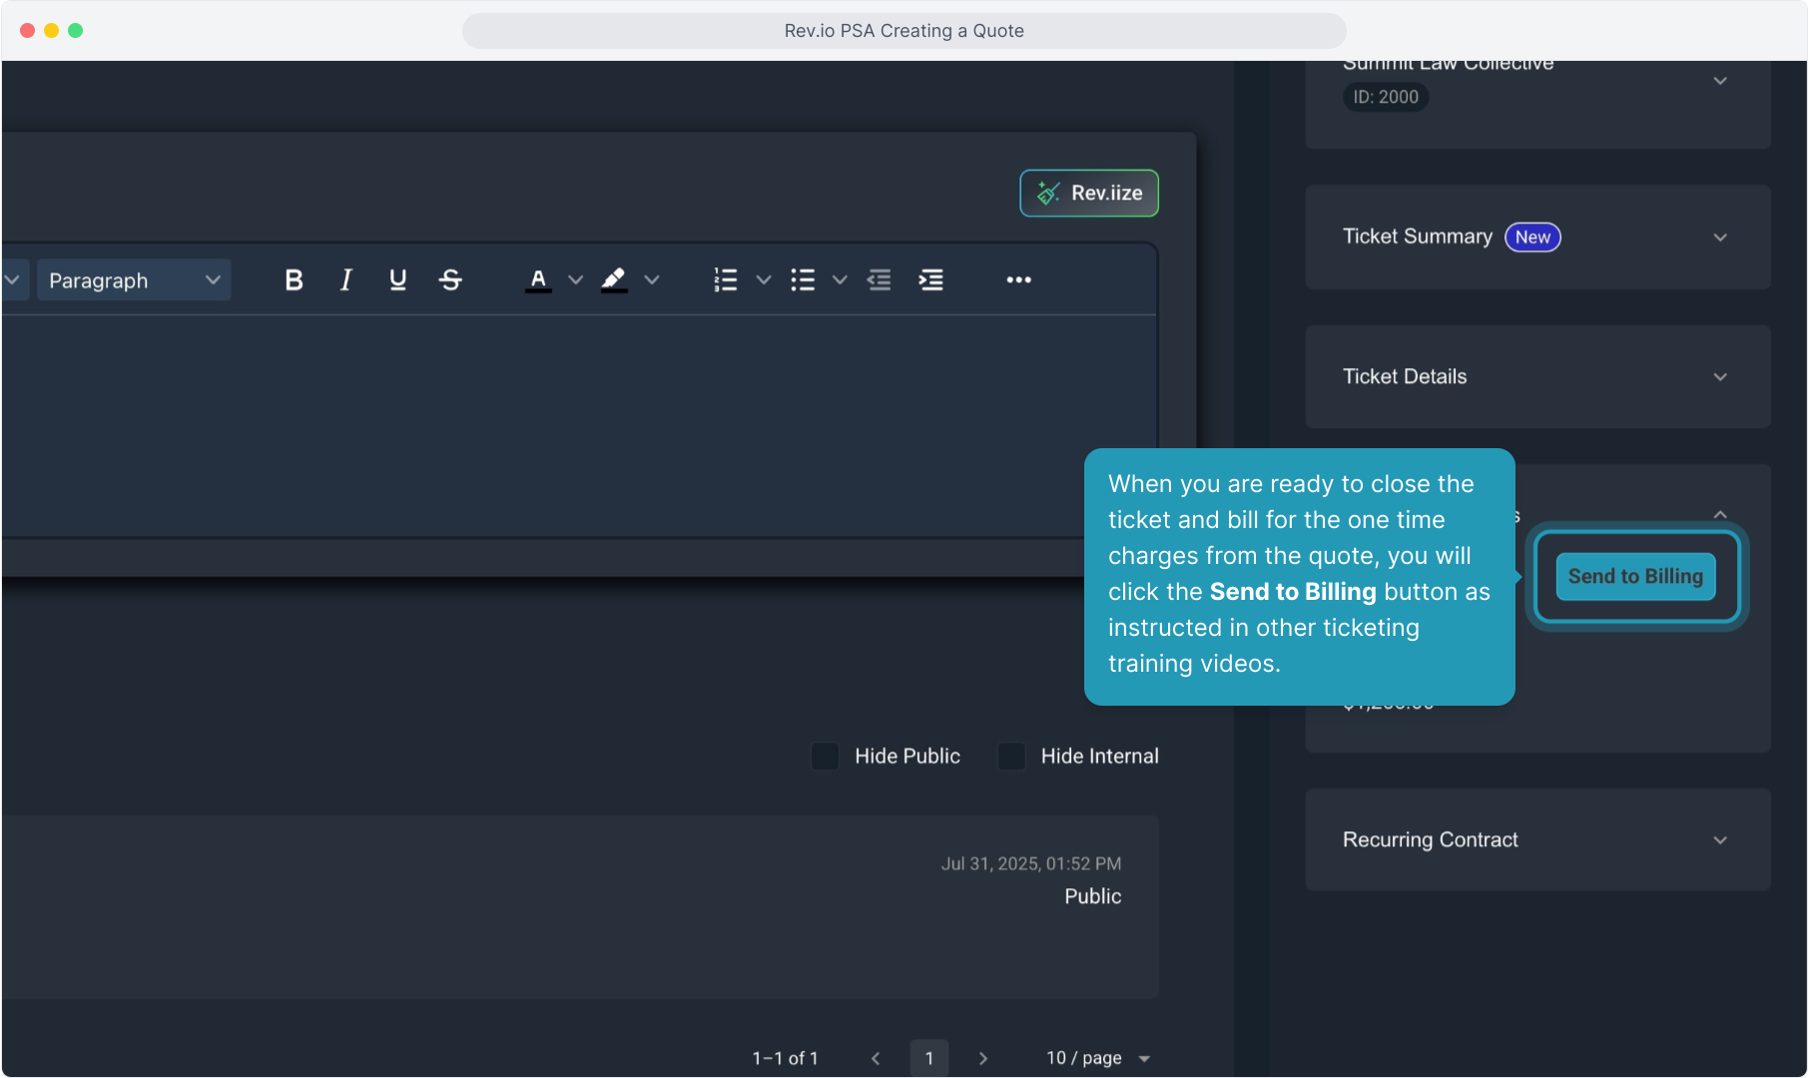The width and height of the screenshot is (1809, 1078).
Task: Apply underline formatting
Action: (x=397, y=280)
